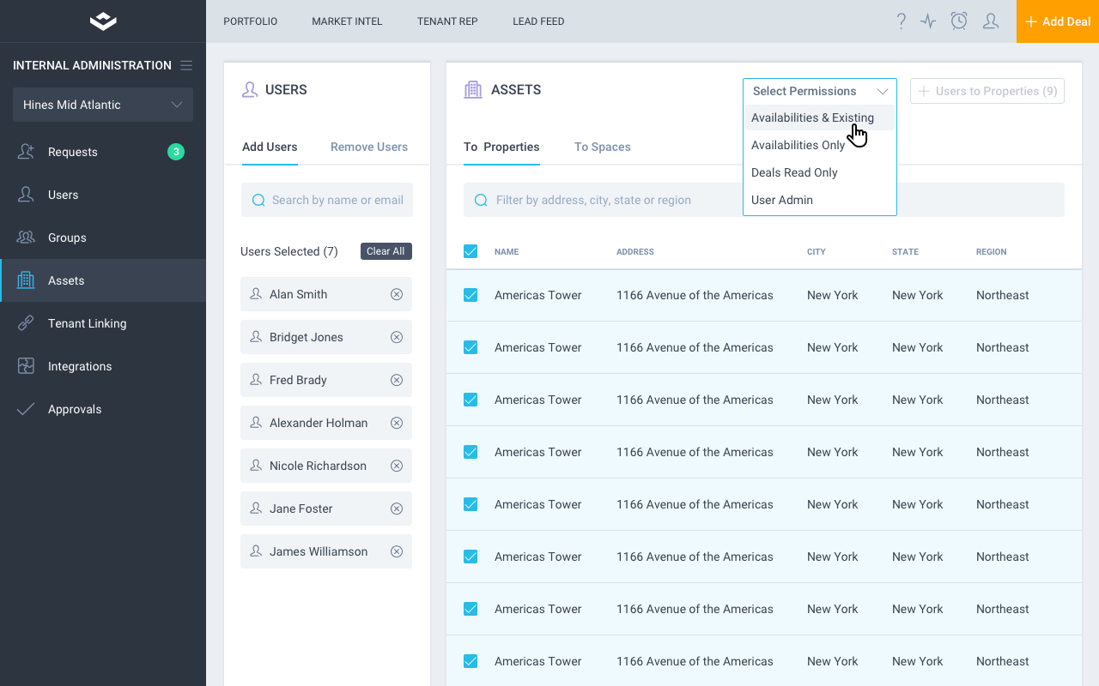Click the search by name or email field
The width and height of the screenshot is (1099, 686).
click(337, 200)
